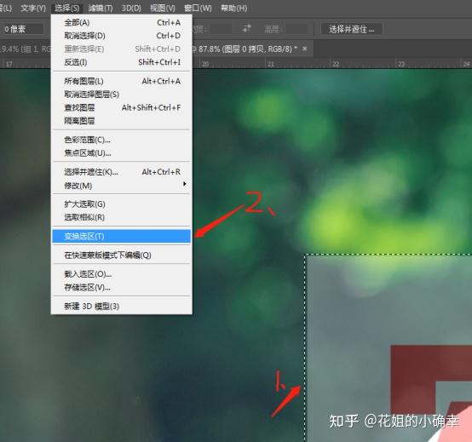Open the 帮助(H) menu
The width and height of the screenshot is (472, 442).
point(234,9)
